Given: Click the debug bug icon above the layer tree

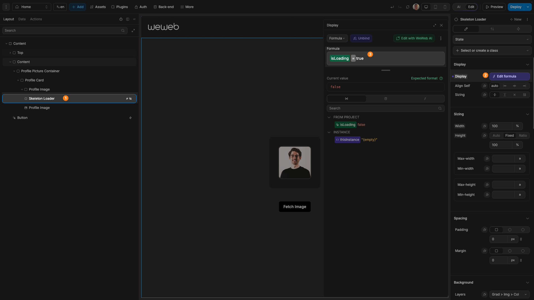Looking at the screenshot, I should coord(121,19).
